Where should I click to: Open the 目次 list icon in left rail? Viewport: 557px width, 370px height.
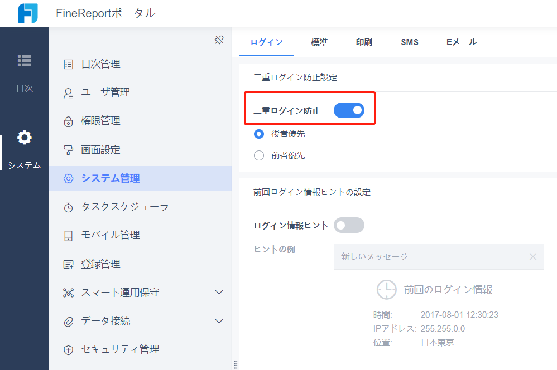(x=25, y=61)
